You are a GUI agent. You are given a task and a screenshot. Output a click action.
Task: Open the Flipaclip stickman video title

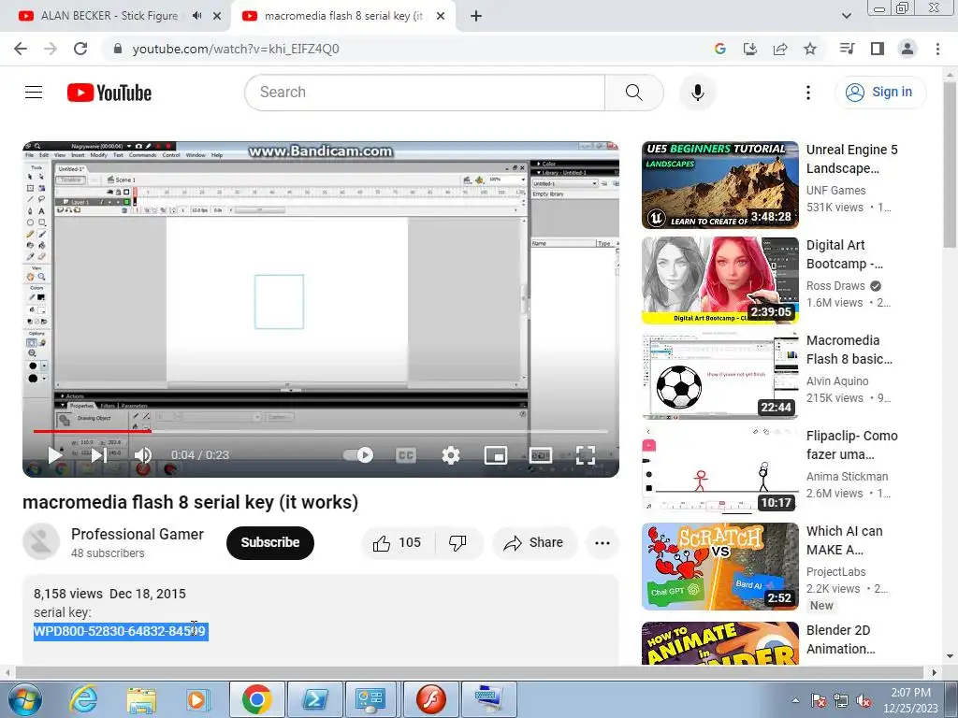click(851, 445)
